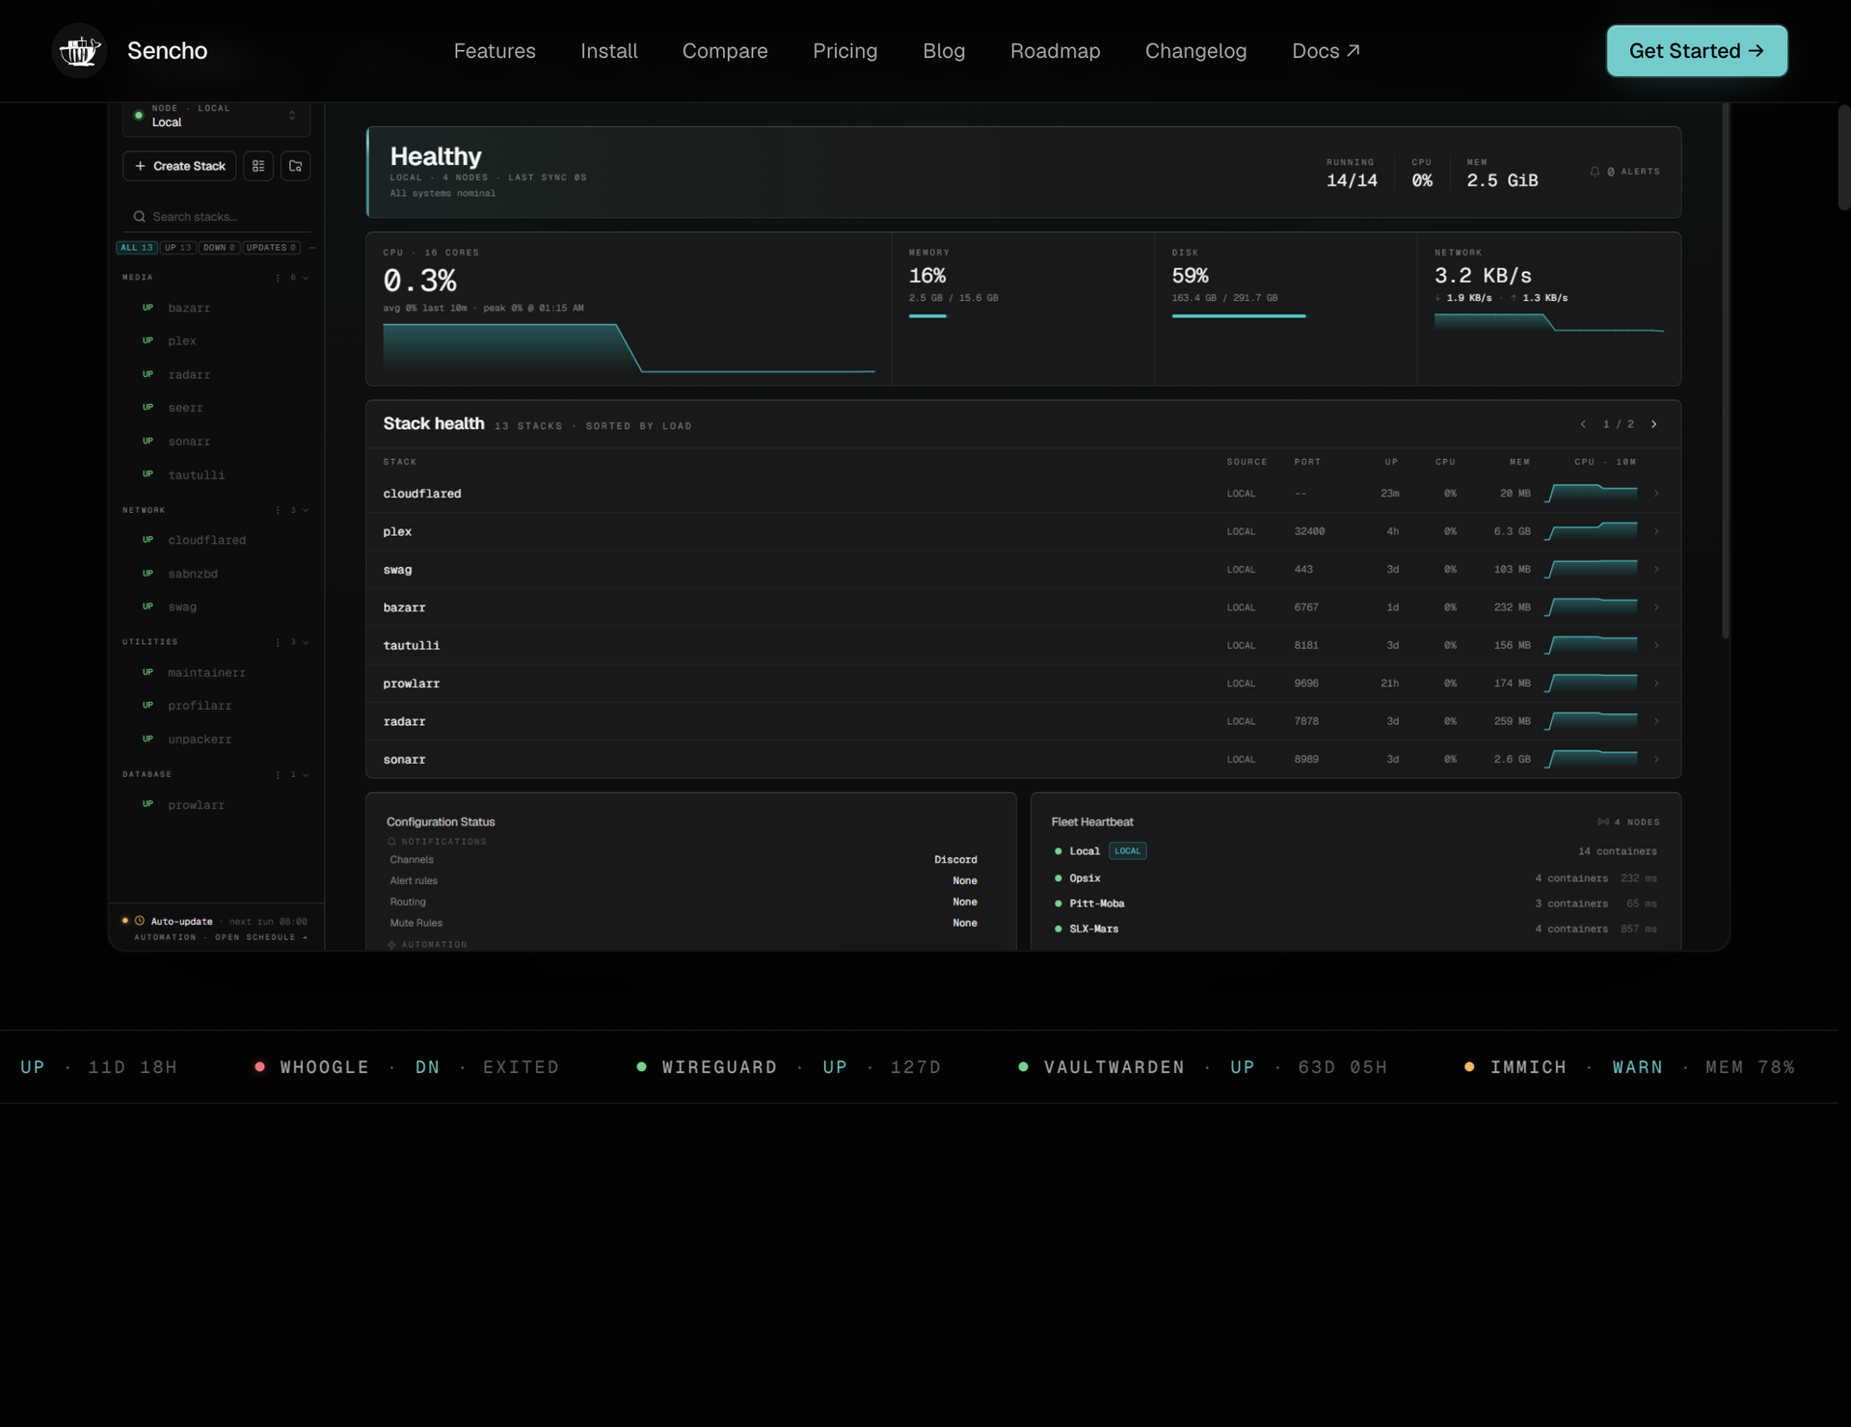Open the Database group three-dot menu
1851x1427 pixels.
278,775
